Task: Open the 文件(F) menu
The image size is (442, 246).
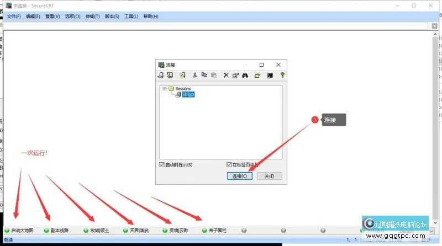Action: [x=14, y=17]
